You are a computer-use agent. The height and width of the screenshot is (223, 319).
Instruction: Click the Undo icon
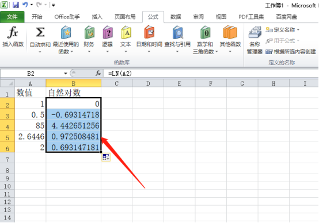[25, 5]
